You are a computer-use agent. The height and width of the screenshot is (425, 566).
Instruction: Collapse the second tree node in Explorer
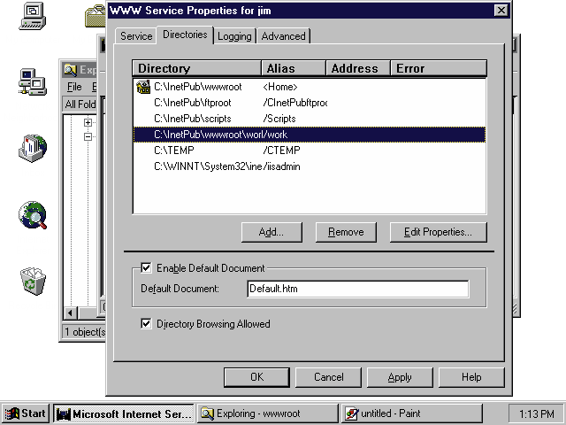point(88,137)
